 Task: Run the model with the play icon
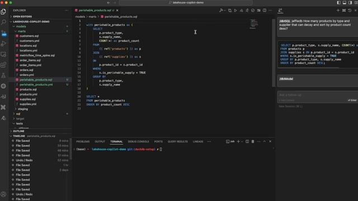click(x=235, y=10)
